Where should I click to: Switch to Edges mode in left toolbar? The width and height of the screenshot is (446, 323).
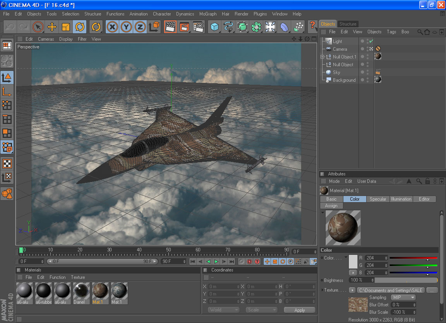(x=7, y=119)
